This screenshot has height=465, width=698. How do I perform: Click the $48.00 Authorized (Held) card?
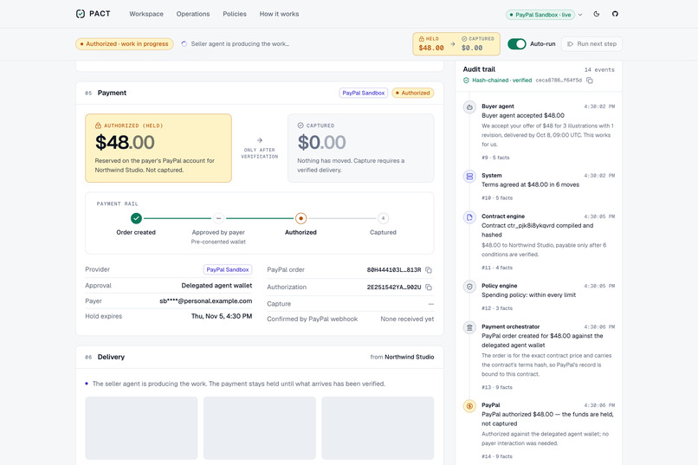158,148
